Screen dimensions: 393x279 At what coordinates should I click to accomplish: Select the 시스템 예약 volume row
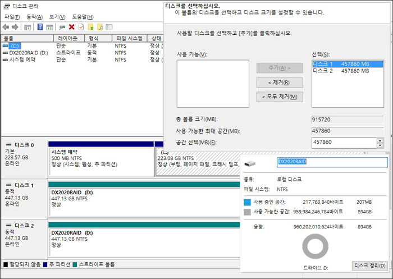(x=82, y=60)
